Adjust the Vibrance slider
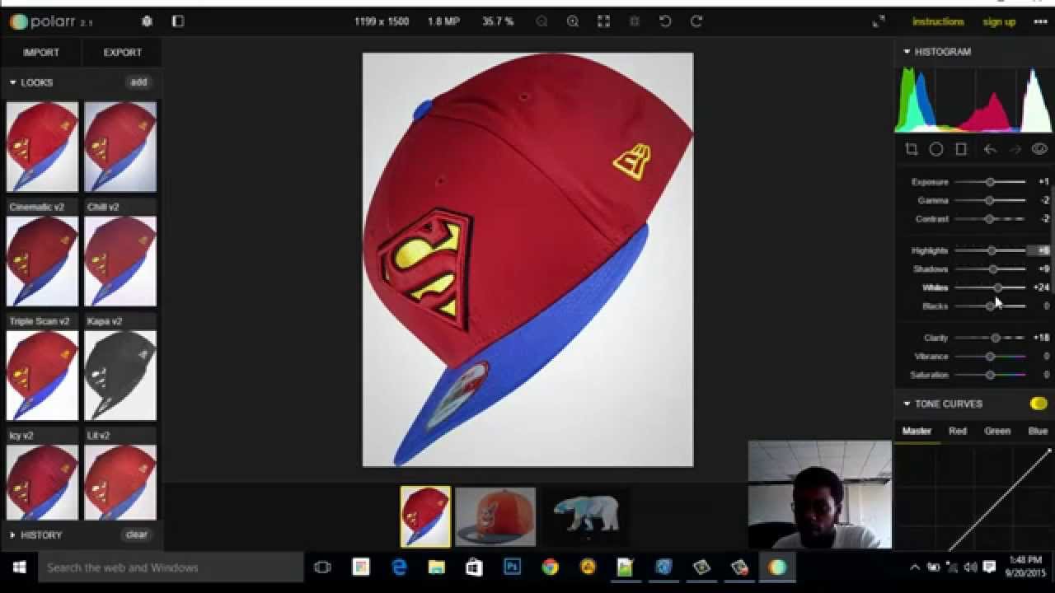The image size is (1055, 593). [x=990, y=357]
